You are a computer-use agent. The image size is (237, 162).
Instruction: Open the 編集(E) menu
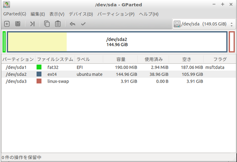[x=38, y=14]
